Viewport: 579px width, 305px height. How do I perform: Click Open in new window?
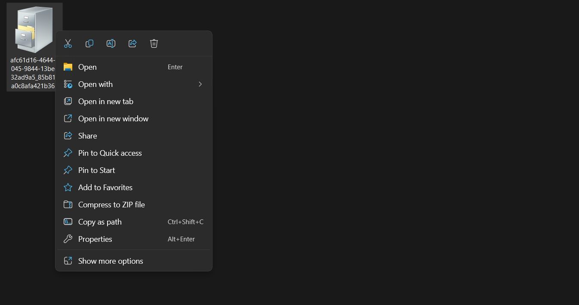(113, 118)
